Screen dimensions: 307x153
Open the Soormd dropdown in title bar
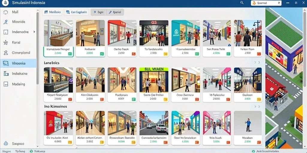(266, 3)
